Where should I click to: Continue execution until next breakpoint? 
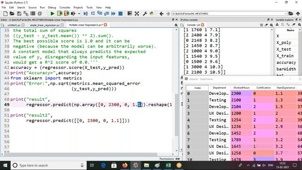coord(113,14)
